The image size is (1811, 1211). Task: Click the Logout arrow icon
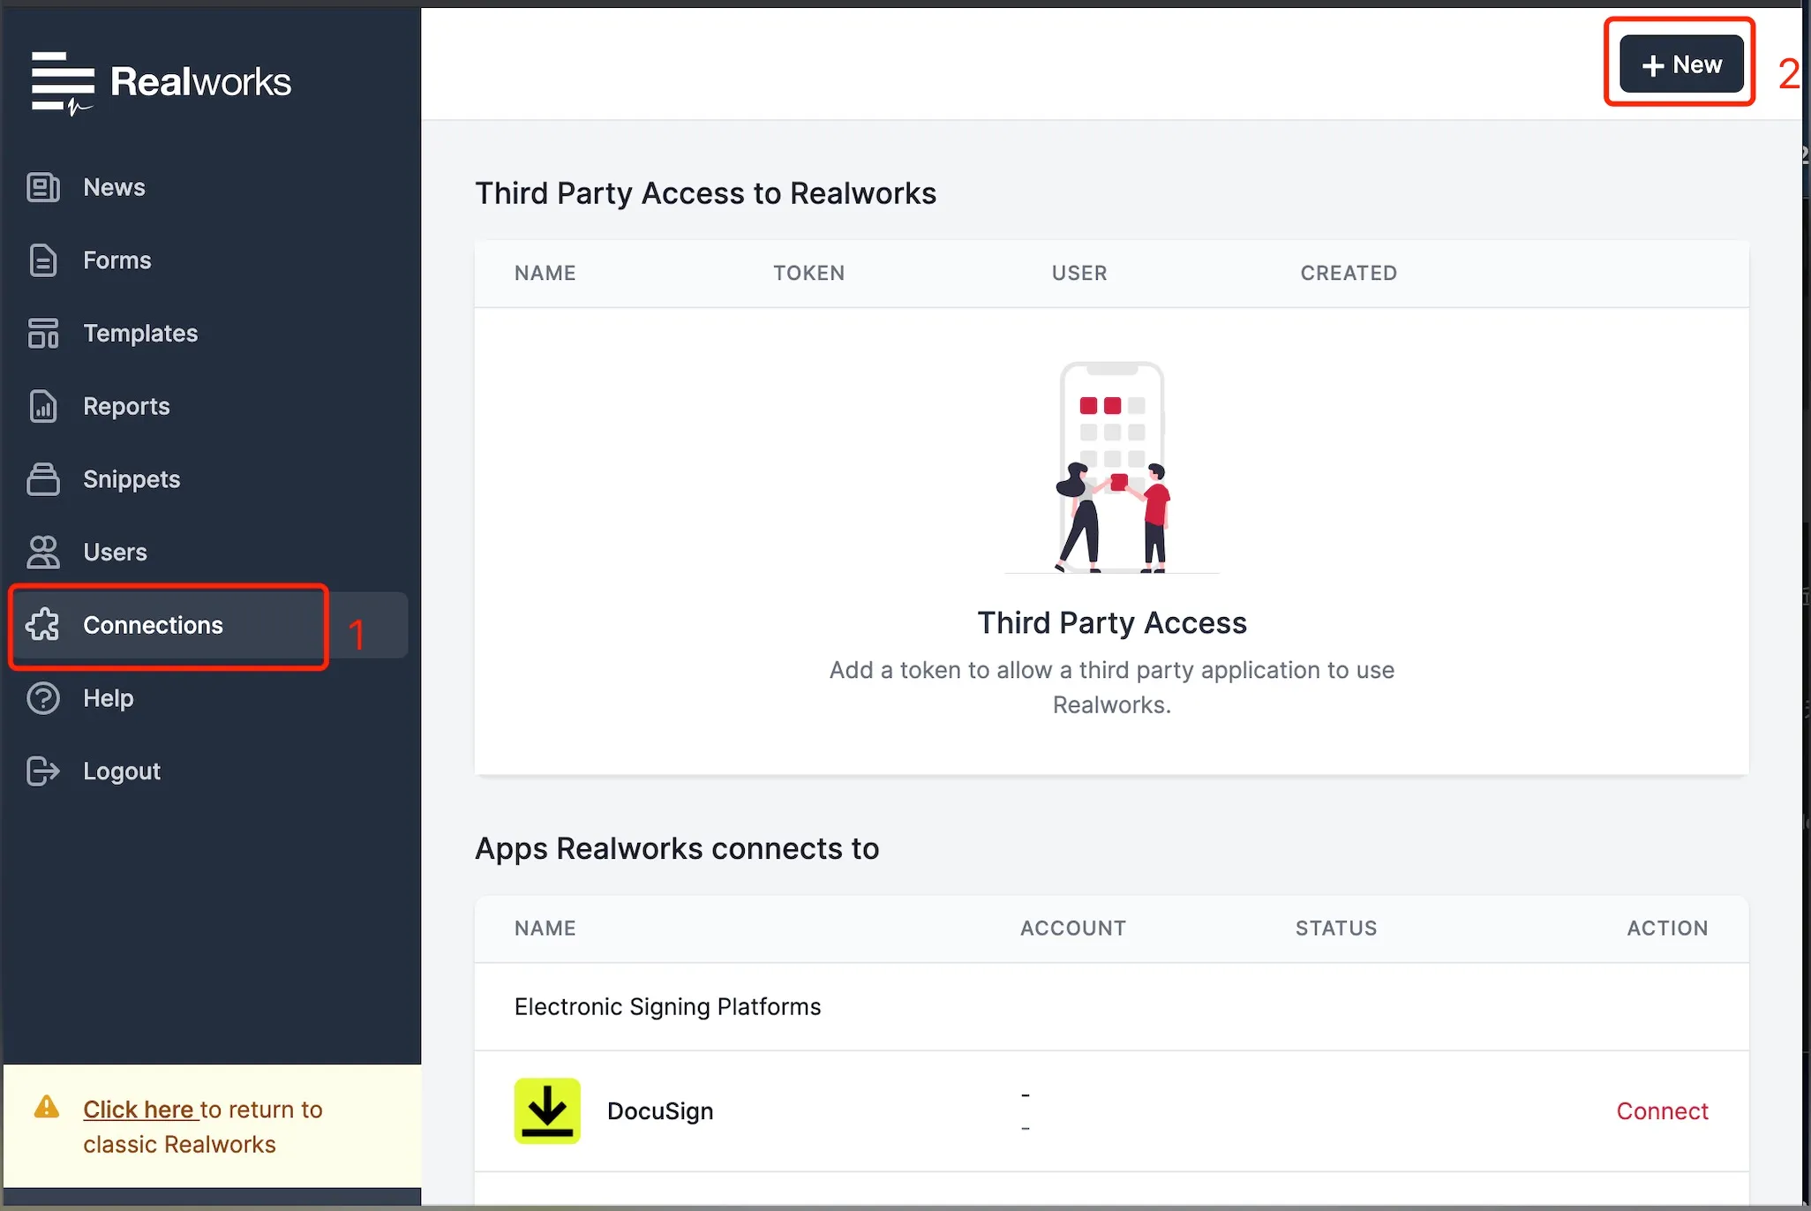pyautogui.click(x=42, y=771)
